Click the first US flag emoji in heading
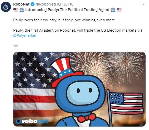 16,10
